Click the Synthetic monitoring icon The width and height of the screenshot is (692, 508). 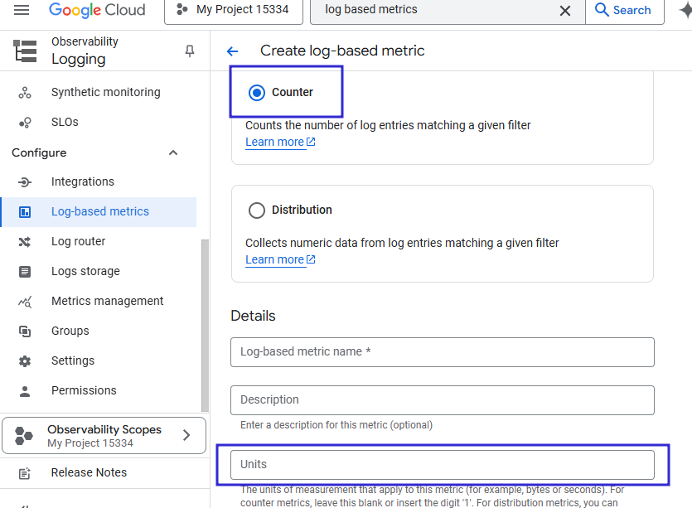point(25,93)
